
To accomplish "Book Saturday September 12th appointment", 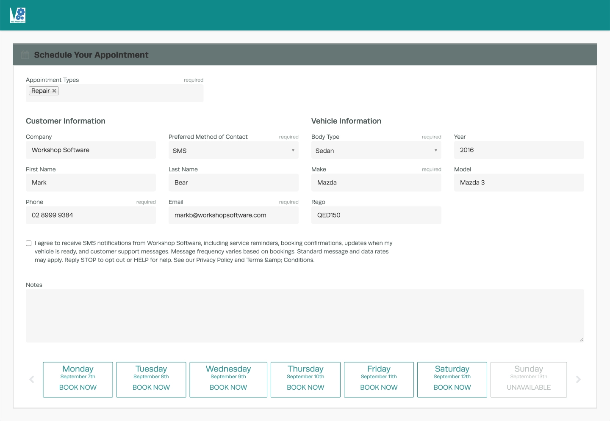I will [x=452, y=380].
